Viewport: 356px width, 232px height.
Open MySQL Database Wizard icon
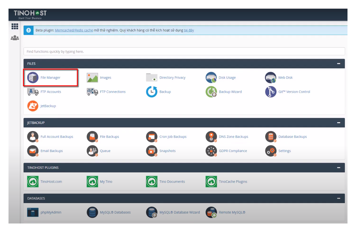152,212
